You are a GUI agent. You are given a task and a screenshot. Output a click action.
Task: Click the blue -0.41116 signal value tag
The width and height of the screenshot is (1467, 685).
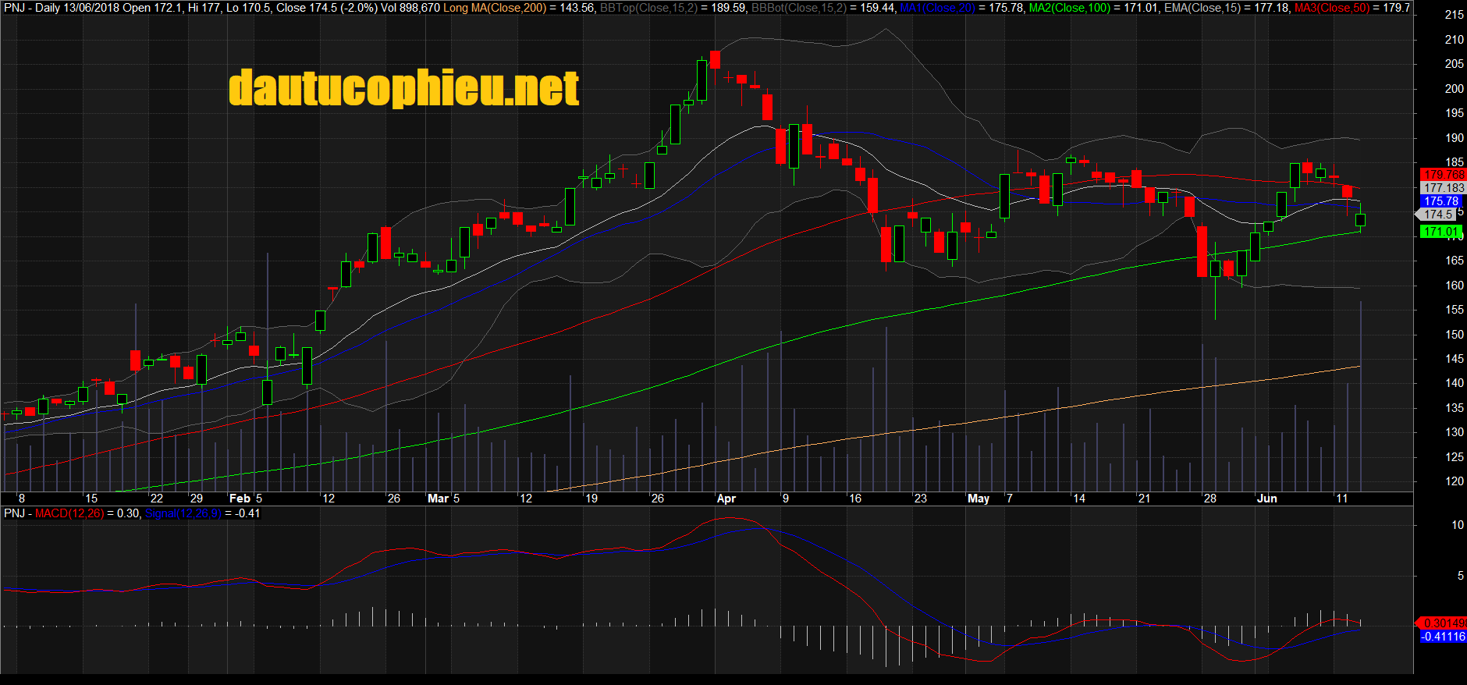(1443, 637)
